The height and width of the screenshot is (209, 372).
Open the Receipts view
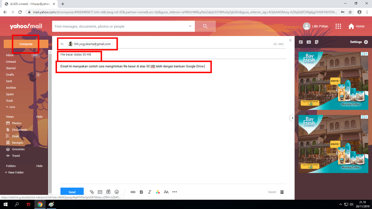[x=17, y=143]
